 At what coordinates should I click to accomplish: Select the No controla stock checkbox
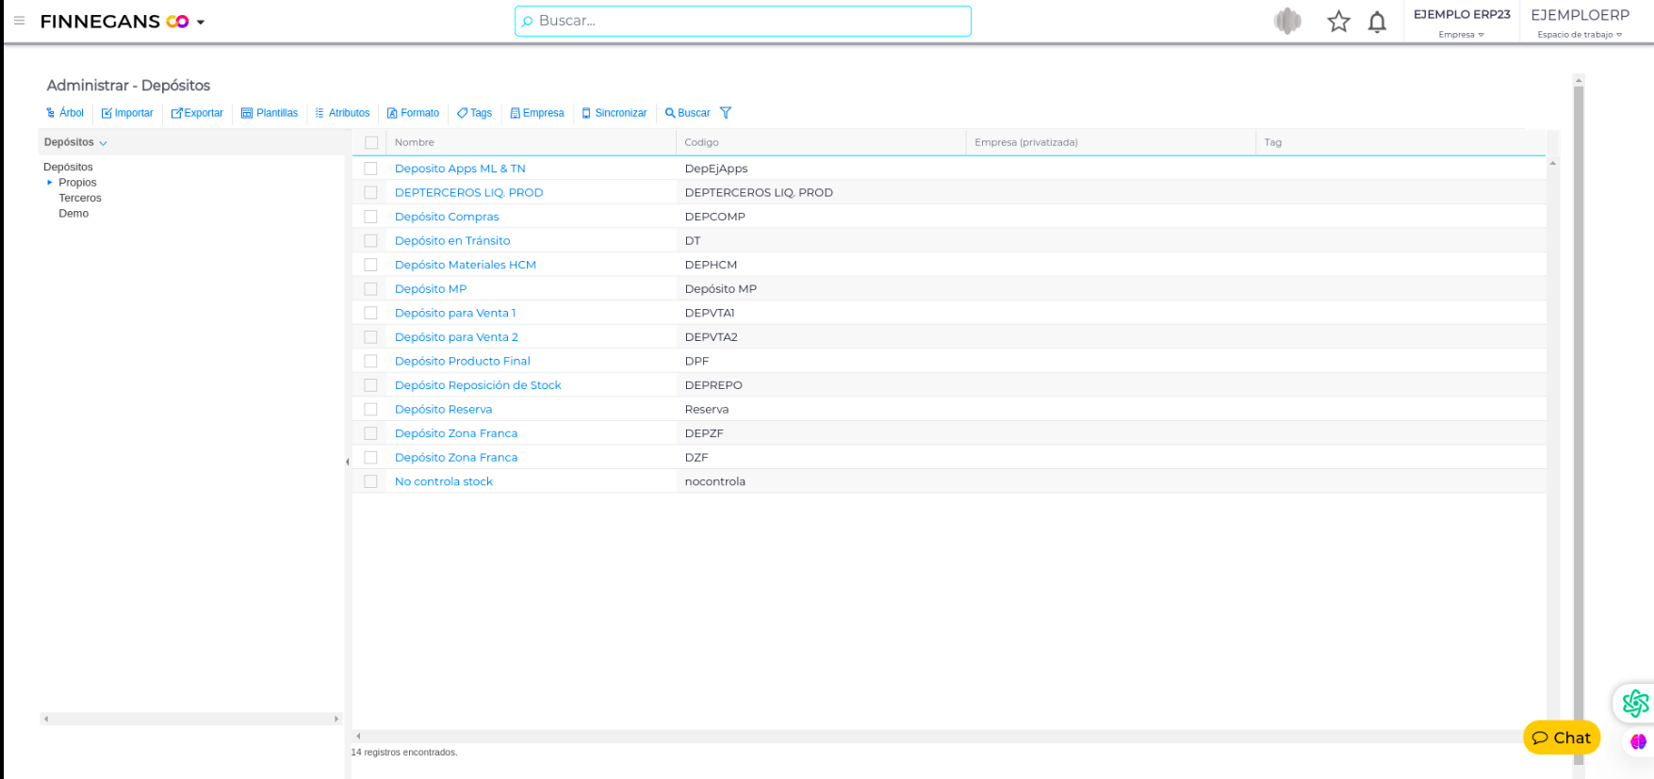371,481
